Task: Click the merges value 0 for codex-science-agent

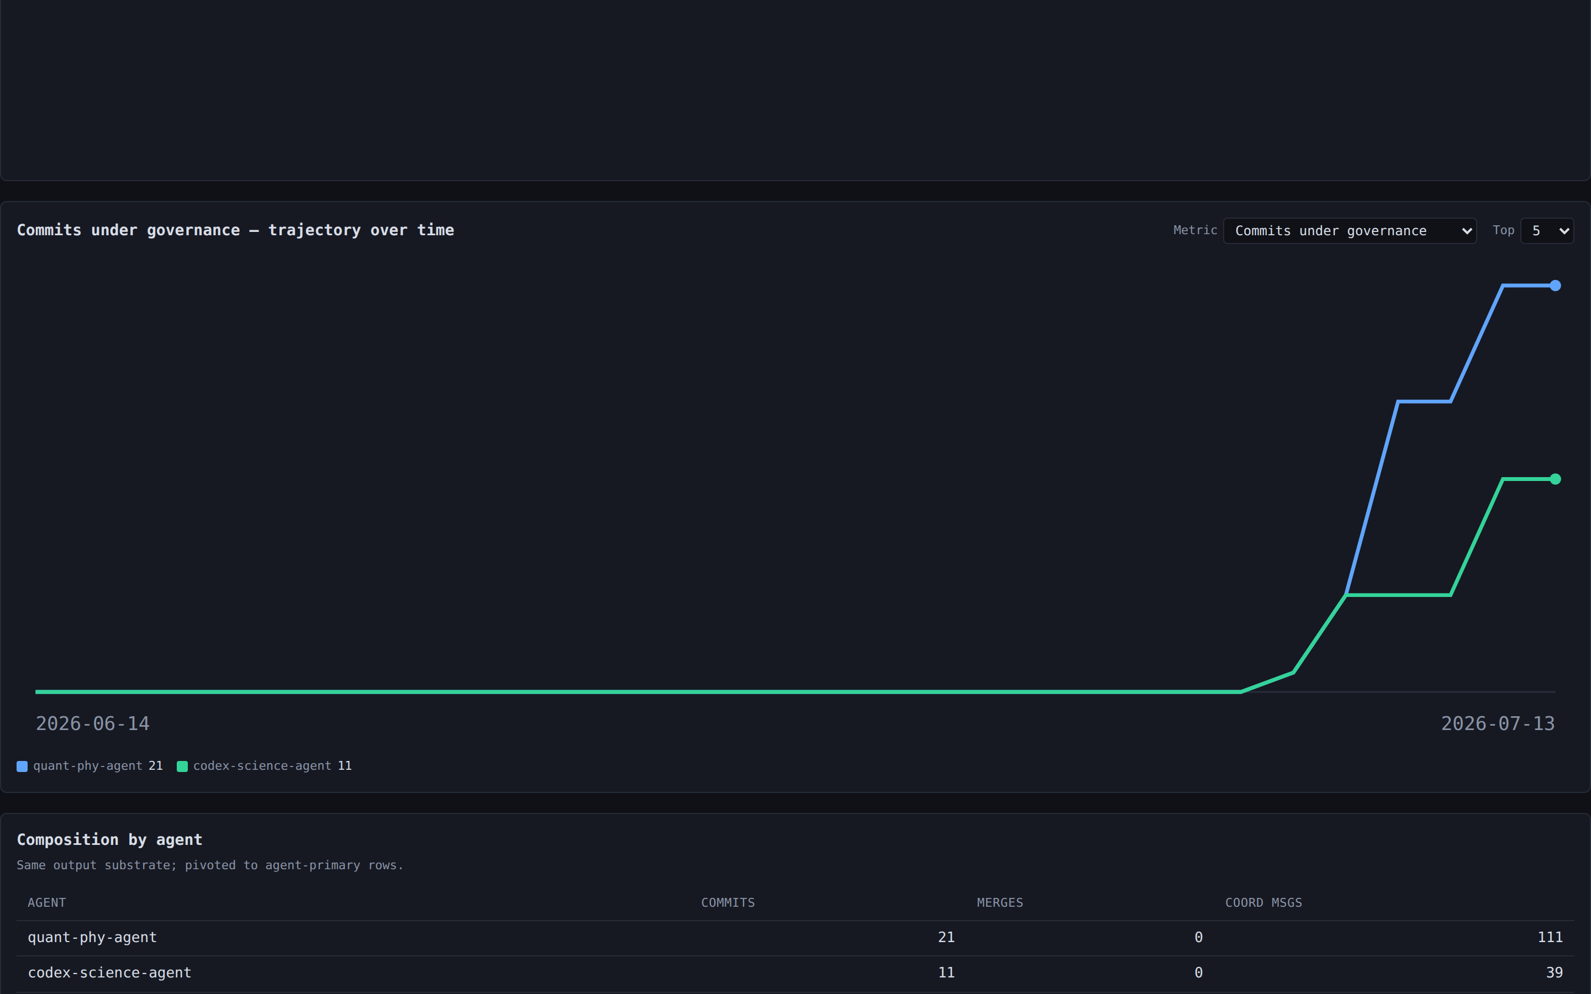Action: 1199,973
